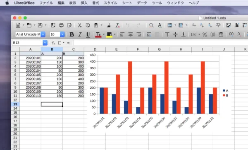Toggle left alignment
The image size is (248, 150).
pos(122,34)
